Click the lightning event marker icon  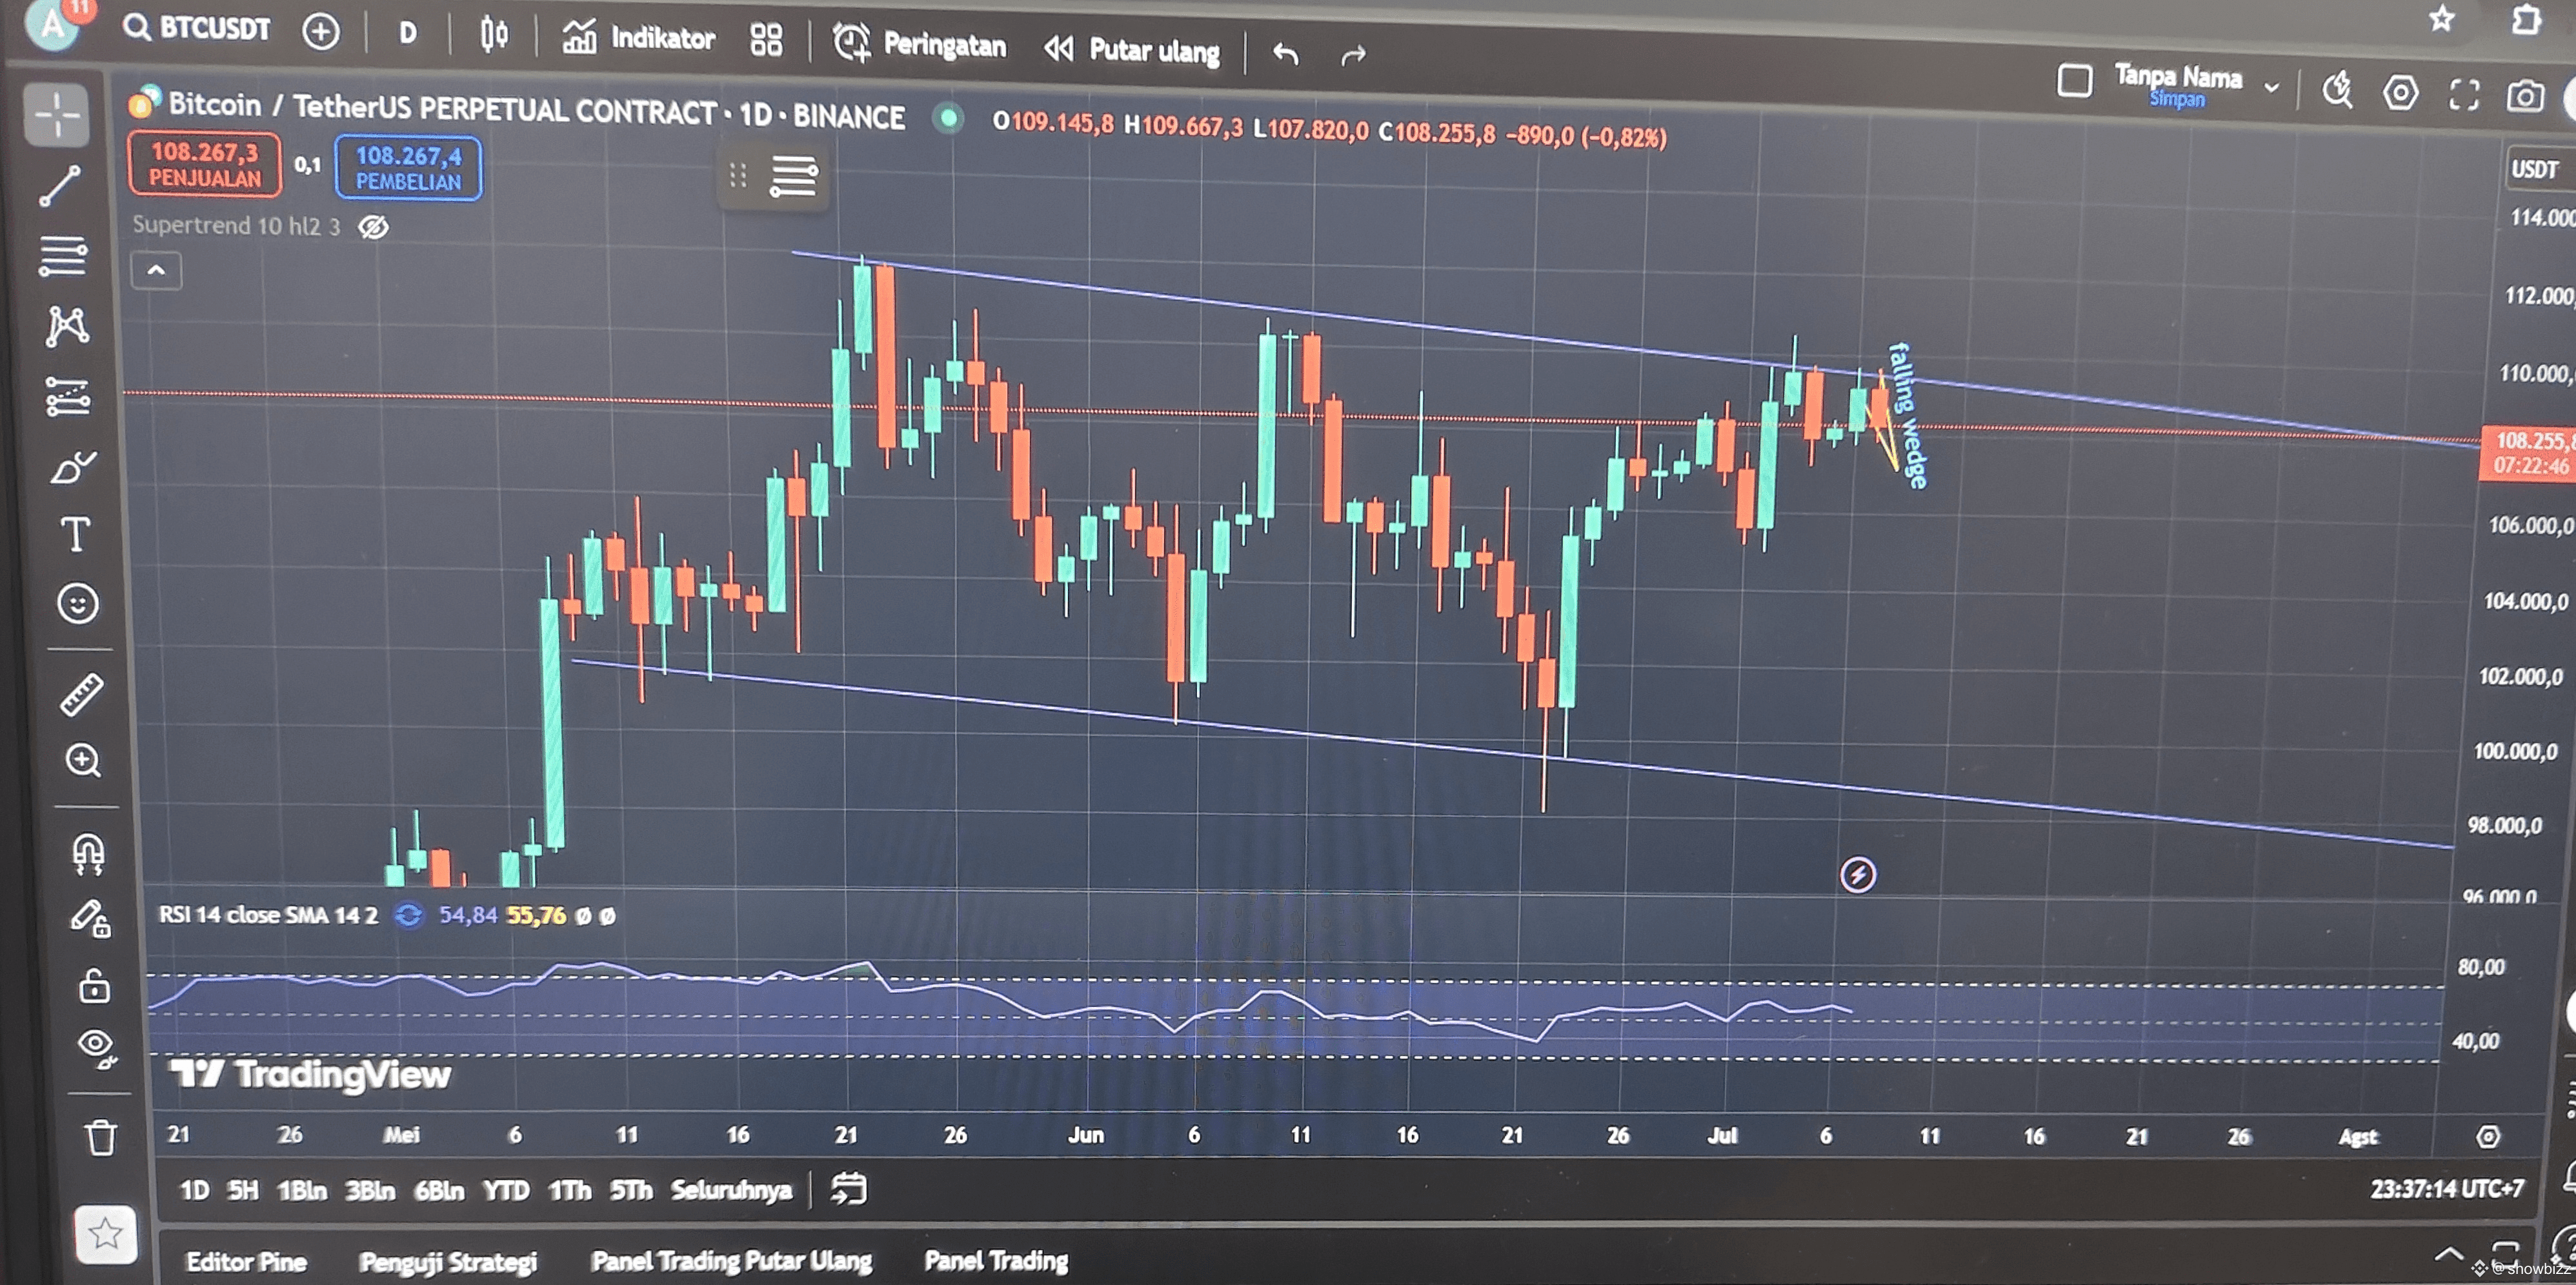1857,875
